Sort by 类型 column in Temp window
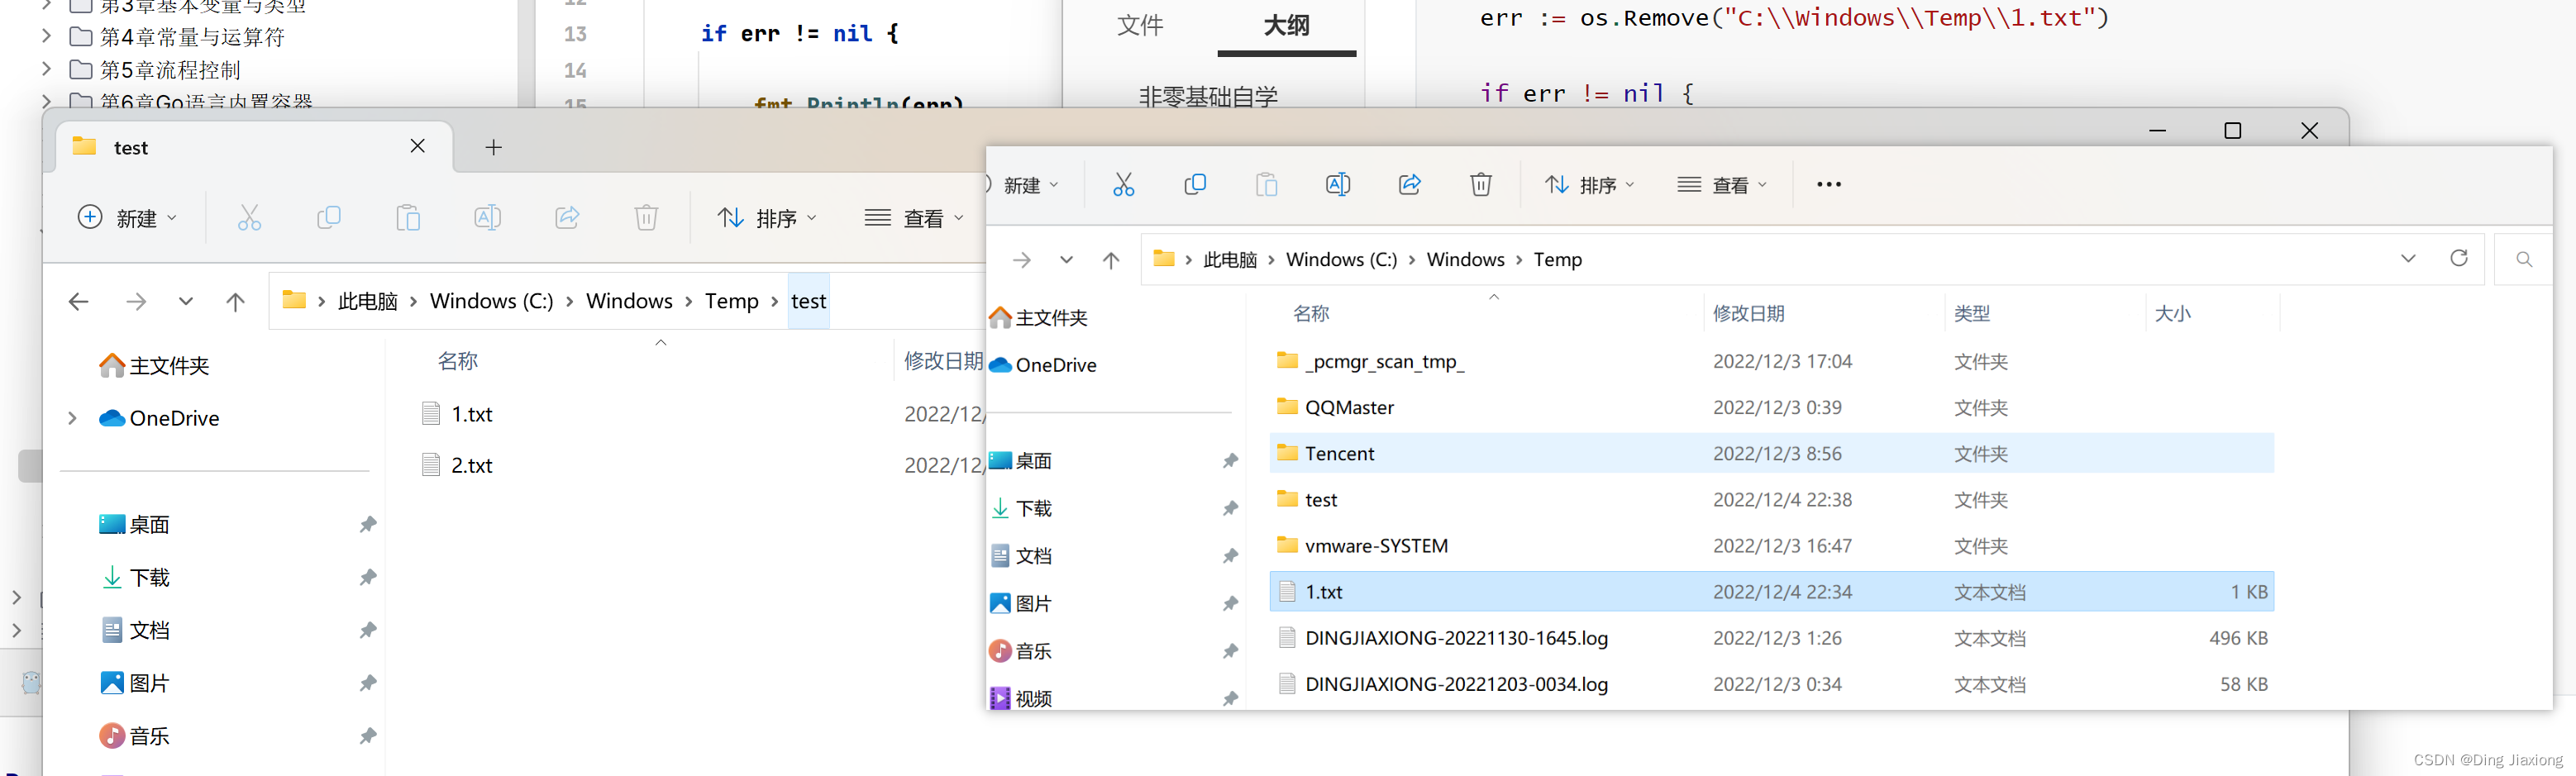Image resolution: width=2576 pixels, height=776 pixels. [1971, 314]
